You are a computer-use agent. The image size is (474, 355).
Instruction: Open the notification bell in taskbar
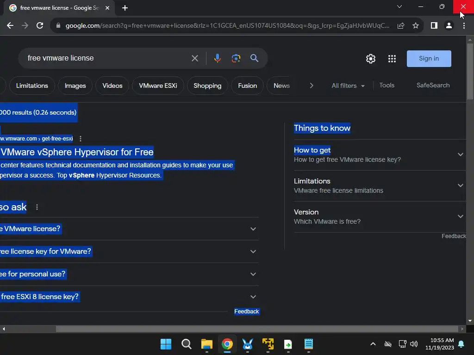point(462,344)
